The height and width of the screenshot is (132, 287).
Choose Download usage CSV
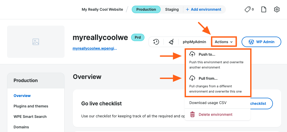pos(208,103)
